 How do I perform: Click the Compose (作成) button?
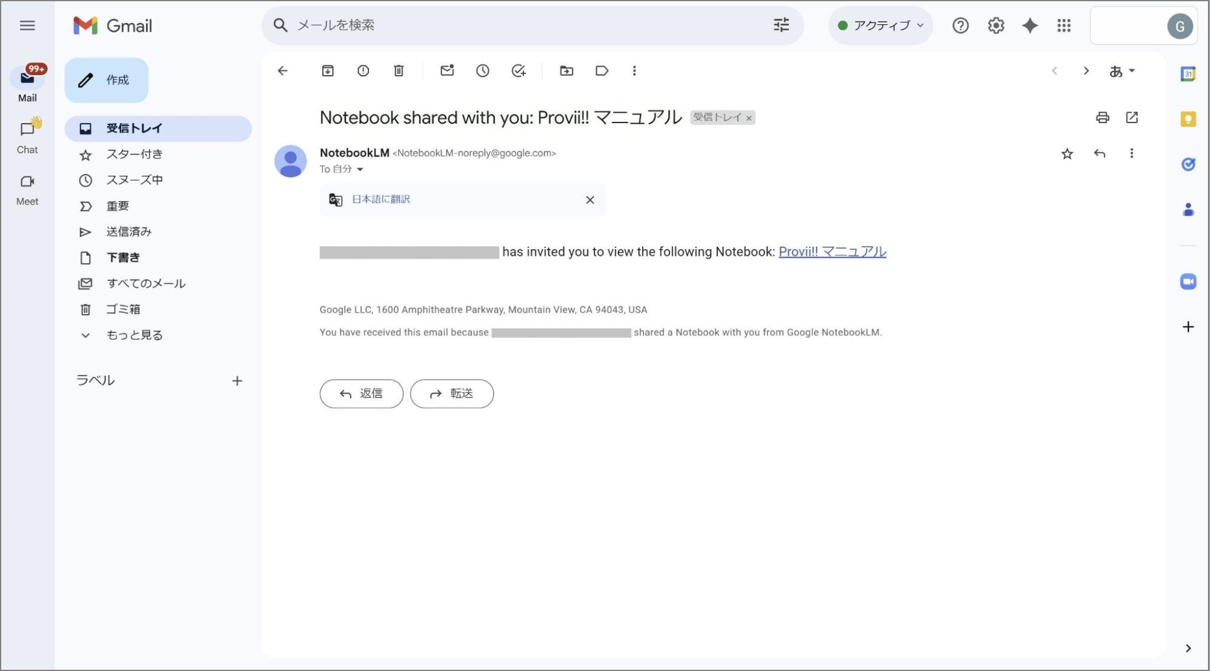pyautogui.click(x=107, y=80)
